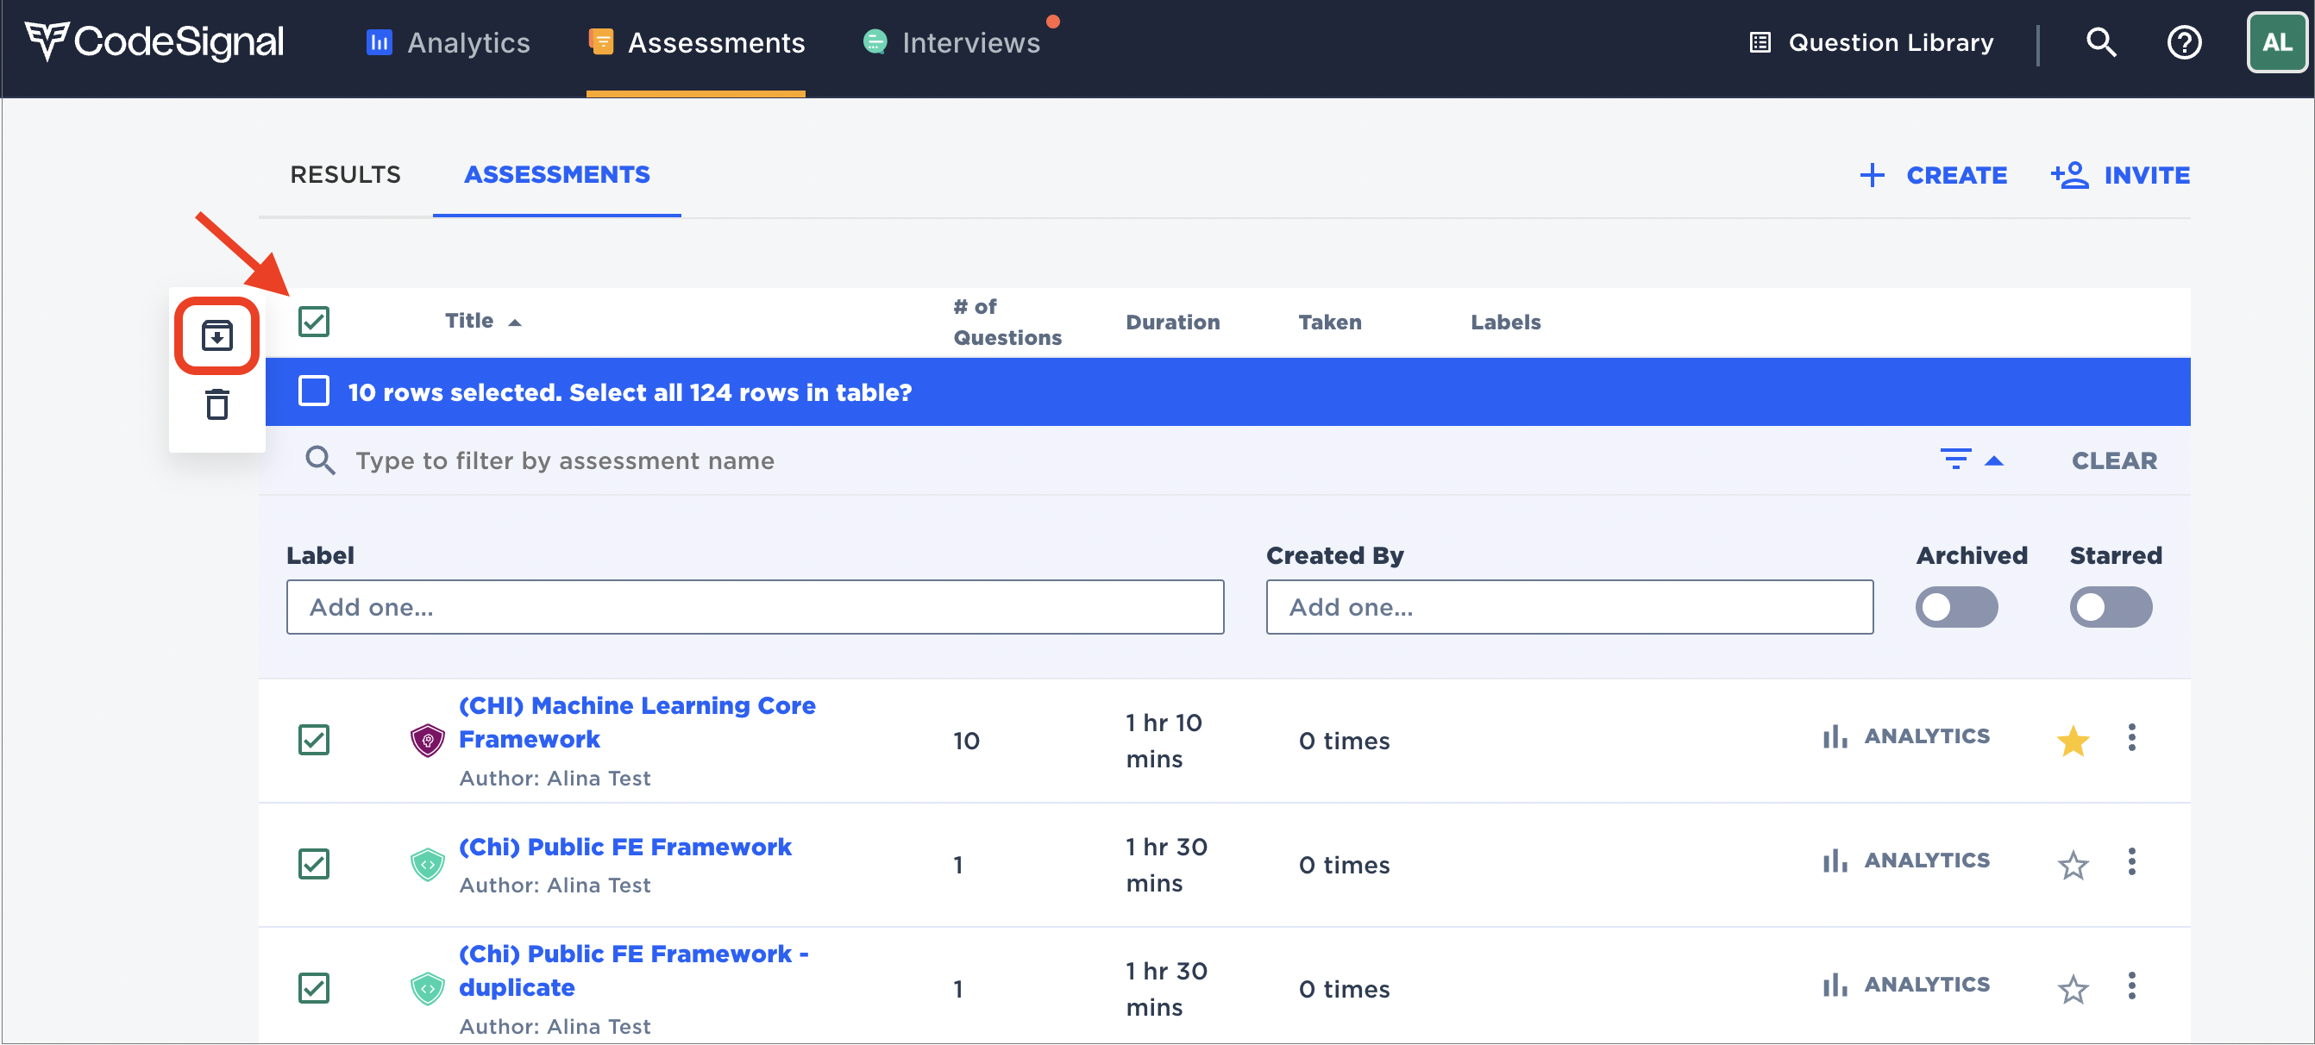Click the trash delete icon

216,404
